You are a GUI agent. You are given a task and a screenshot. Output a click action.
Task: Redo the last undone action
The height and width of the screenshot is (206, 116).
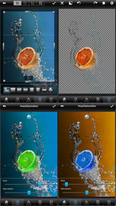pos(95,3)
